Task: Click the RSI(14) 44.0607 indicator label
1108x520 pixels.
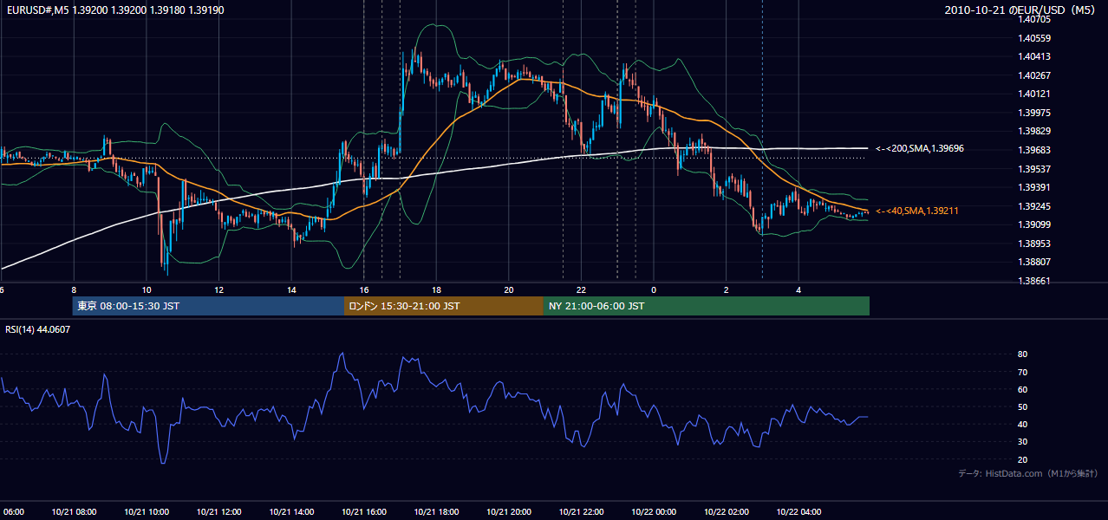Action: [38, 329]
